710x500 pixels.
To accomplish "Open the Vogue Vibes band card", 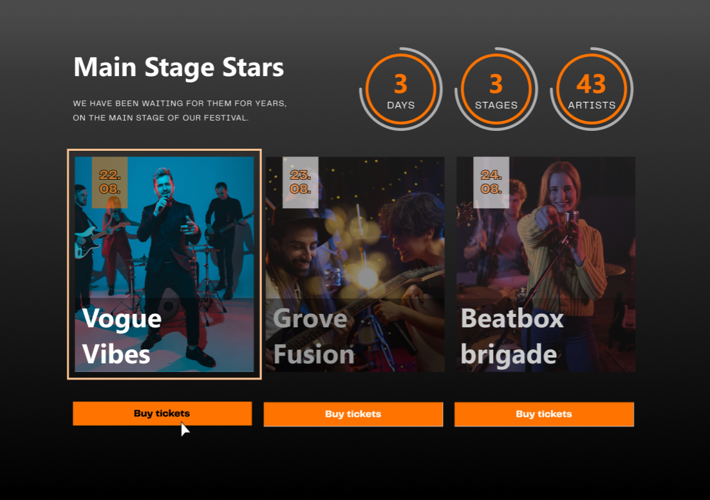I will tap(164, 264).
